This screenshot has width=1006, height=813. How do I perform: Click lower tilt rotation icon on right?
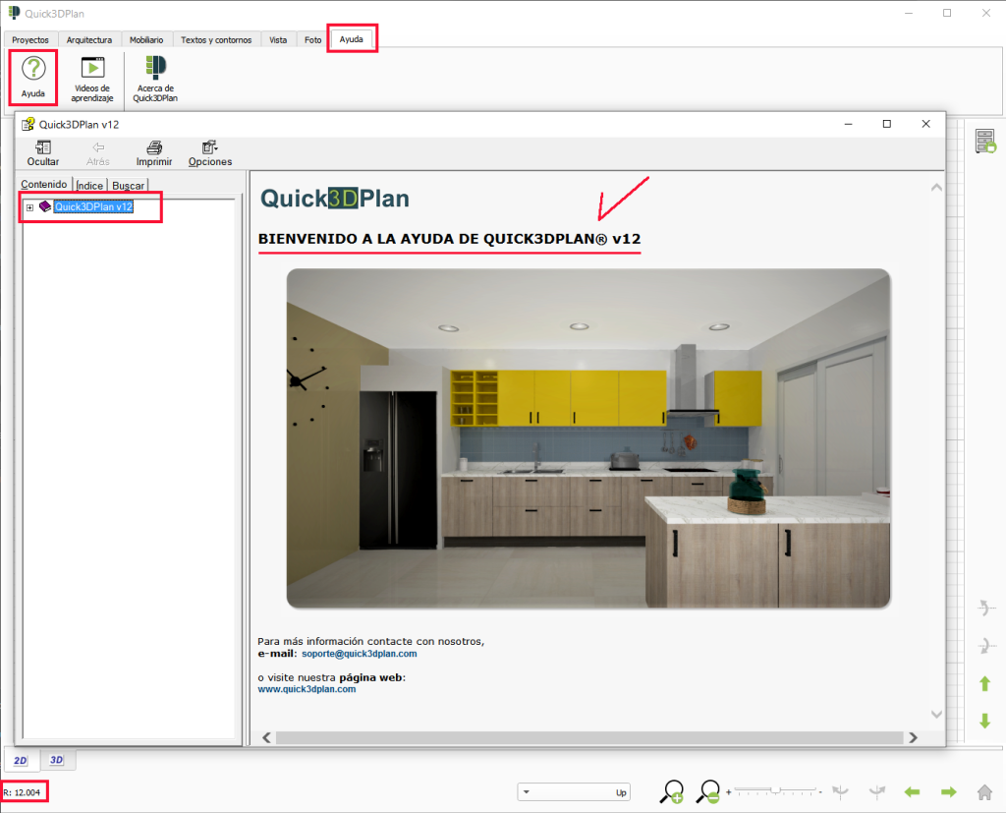(986, 645)
